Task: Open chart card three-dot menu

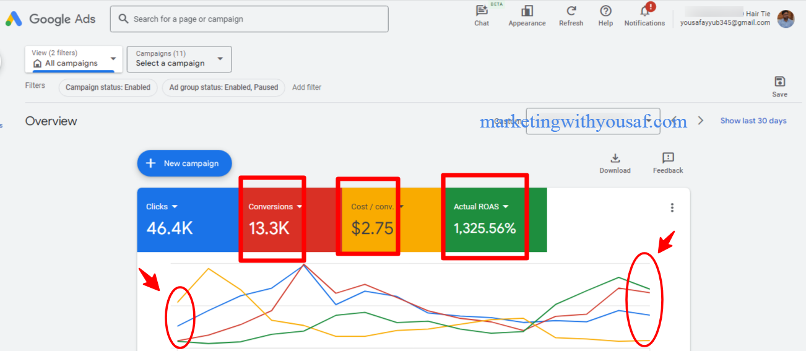Action: coord(672,208)
